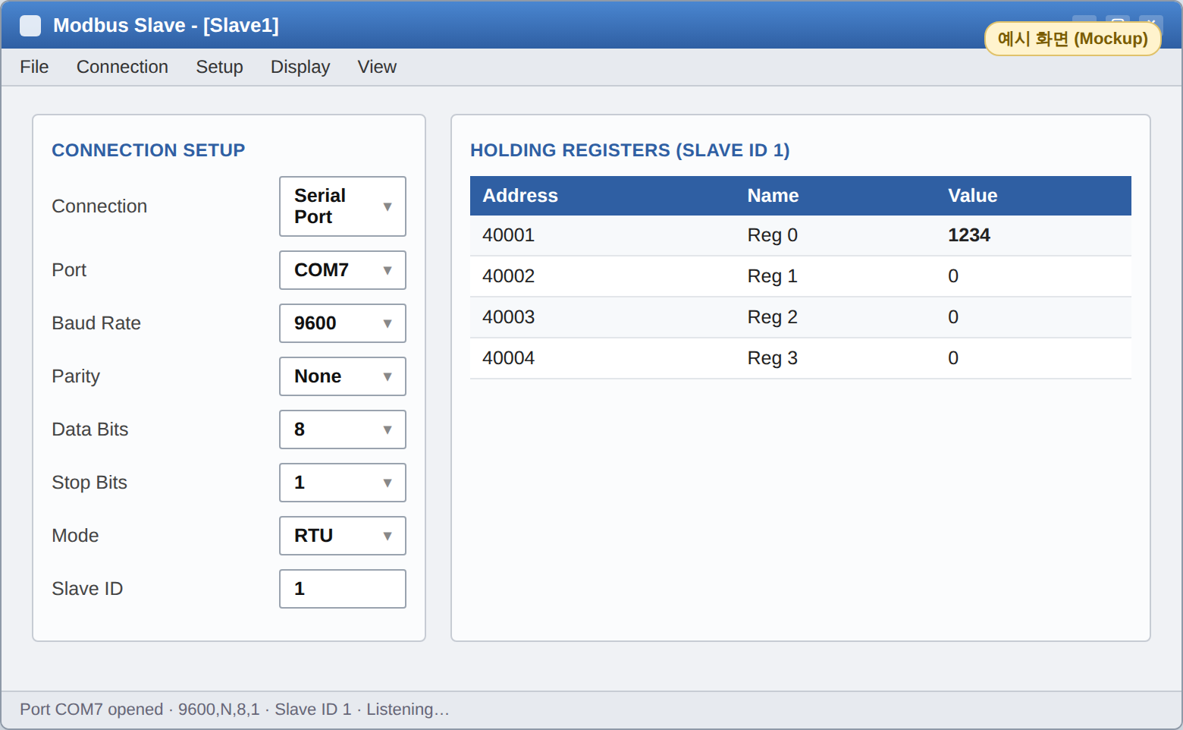The height and width of the screenshot is (730, 1183).
Task: Open the Port dropdown set to COM7
Action: pyautogui.click(x=343, y=270)
